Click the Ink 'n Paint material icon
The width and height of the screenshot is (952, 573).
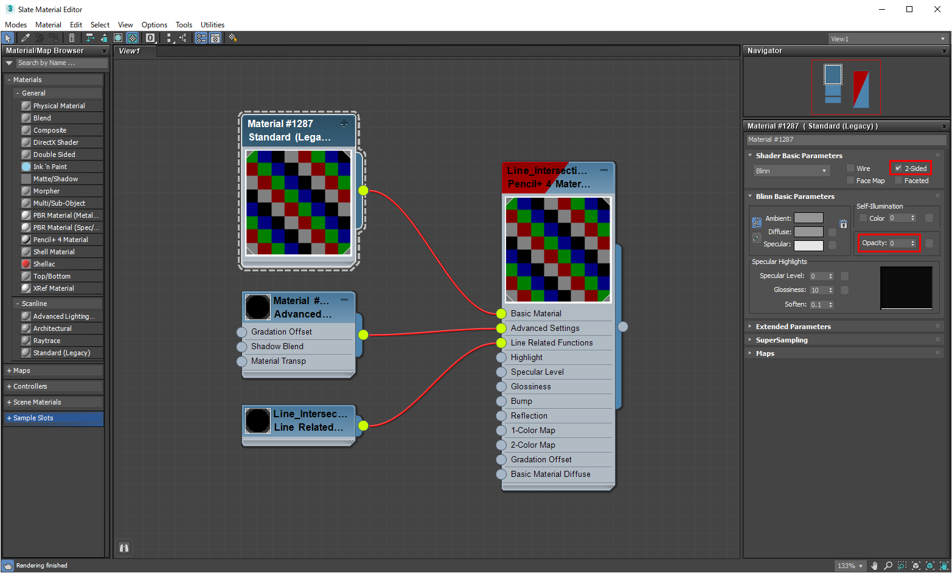pyautogui.click(x=26, y=167)
